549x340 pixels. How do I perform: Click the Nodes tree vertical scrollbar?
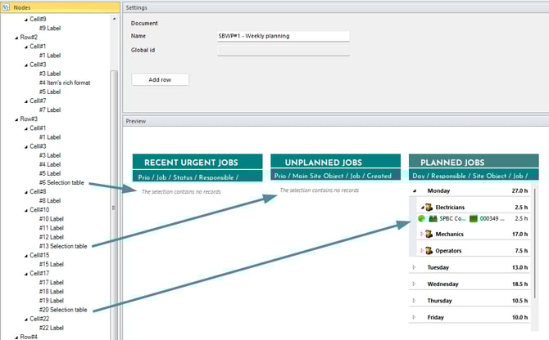pos(115,204)
